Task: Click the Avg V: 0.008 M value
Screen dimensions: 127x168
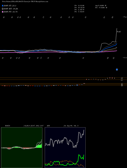Action: (x=101, y=6)
